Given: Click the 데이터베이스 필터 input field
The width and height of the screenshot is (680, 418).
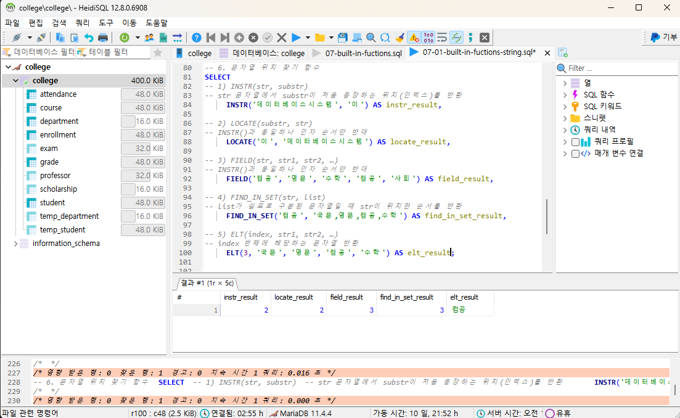Looking at the screenshot, I should 38,52.
